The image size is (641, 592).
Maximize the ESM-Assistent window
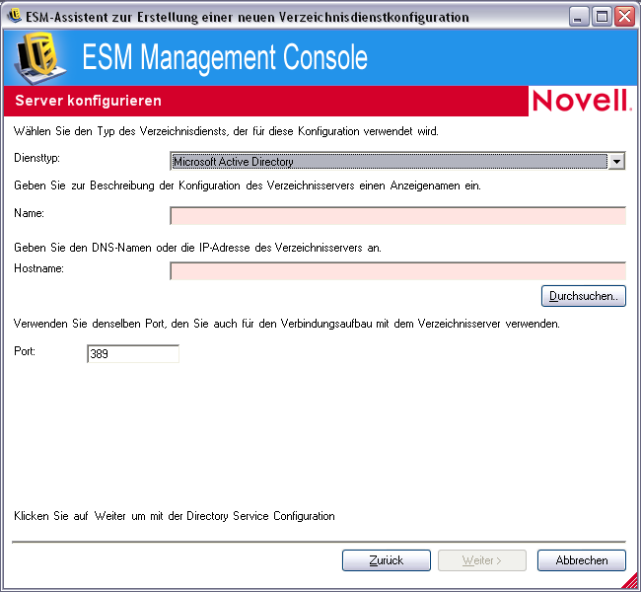[602, 17]
